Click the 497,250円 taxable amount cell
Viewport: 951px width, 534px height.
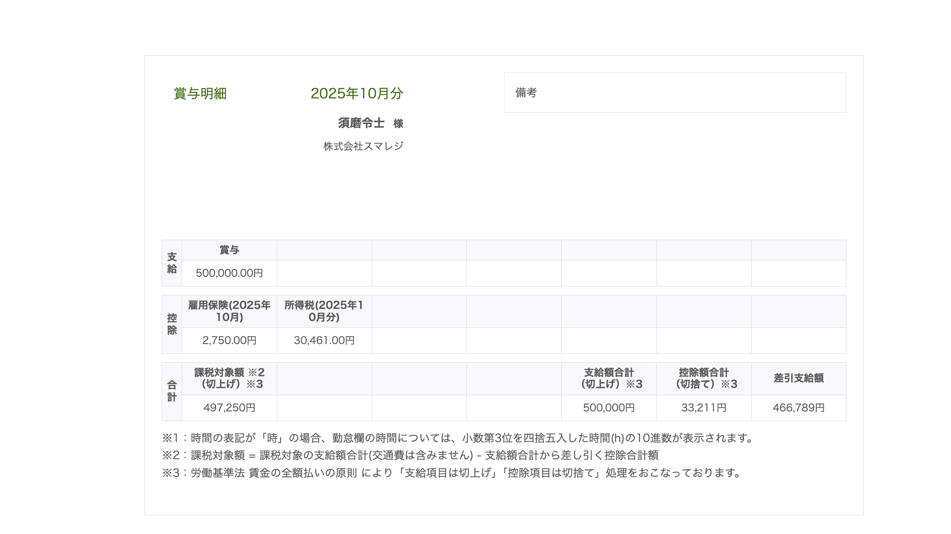229,408
